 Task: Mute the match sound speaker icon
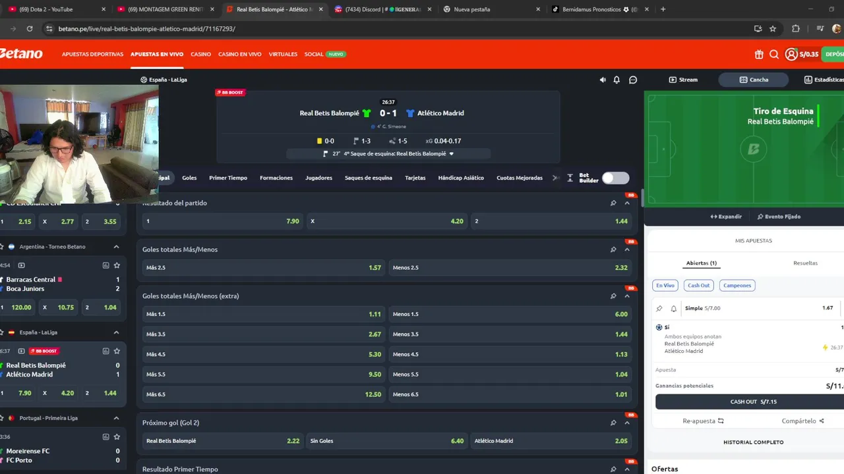pos(603,80)
